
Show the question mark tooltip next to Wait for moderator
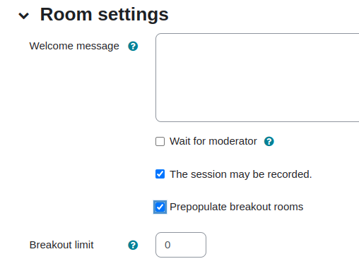[269, 141]
